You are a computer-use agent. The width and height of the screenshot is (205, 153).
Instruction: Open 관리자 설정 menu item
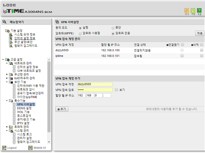click(24, 138)
